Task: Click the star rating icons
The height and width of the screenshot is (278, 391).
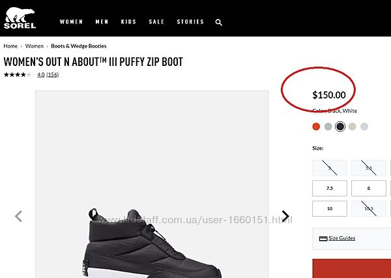Action: point(17,75)
